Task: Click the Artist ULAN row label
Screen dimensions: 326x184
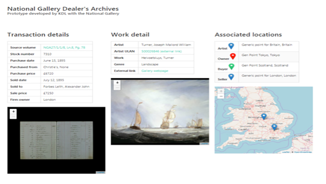Action: point(124,51)
